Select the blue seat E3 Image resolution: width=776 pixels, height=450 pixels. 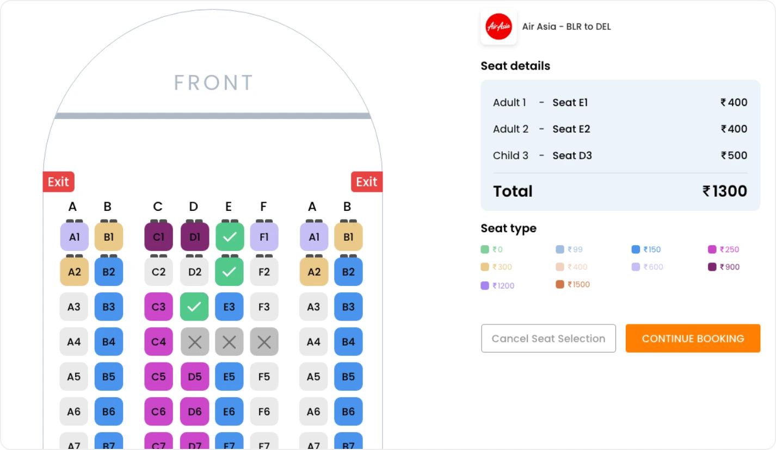(229, 307)
